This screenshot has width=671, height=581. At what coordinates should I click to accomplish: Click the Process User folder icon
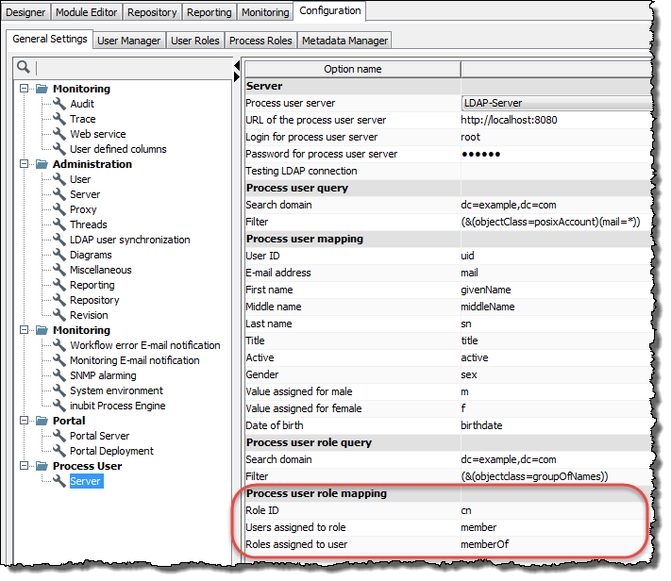tap(42, 466)
